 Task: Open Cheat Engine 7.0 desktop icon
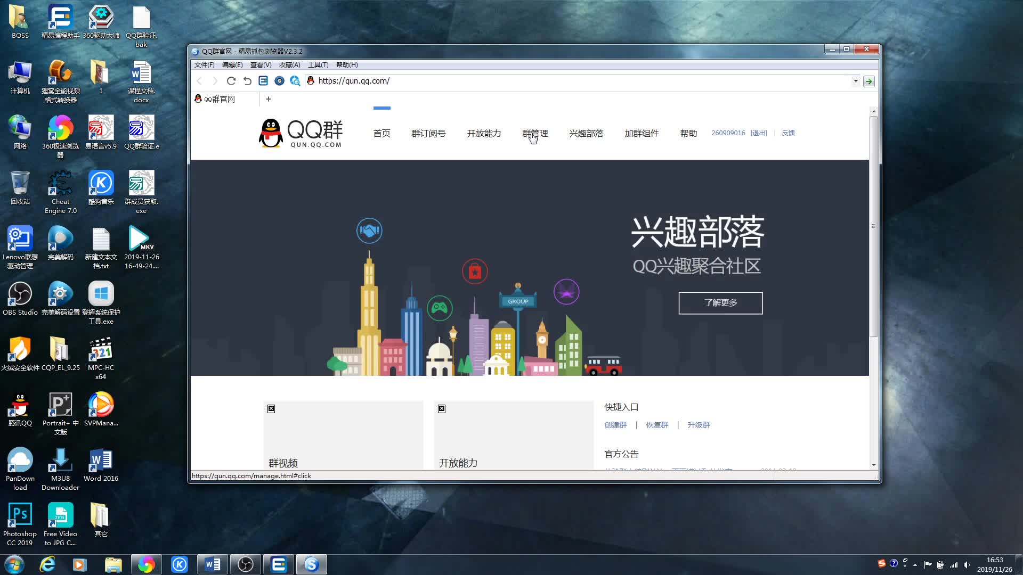coord(61,192)
